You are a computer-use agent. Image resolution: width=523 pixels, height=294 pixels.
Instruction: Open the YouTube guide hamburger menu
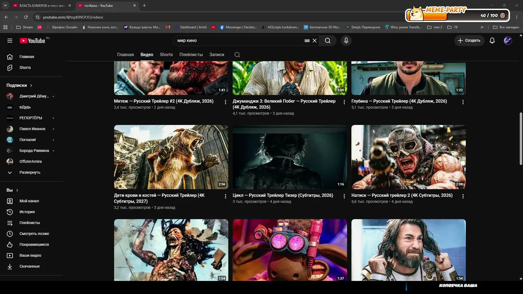(x=10, y=40)
